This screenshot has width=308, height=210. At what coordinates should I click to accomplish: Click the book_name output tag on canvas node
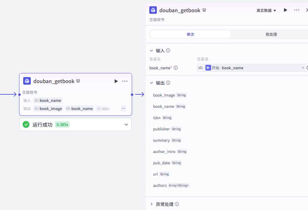tap(80, 108)
